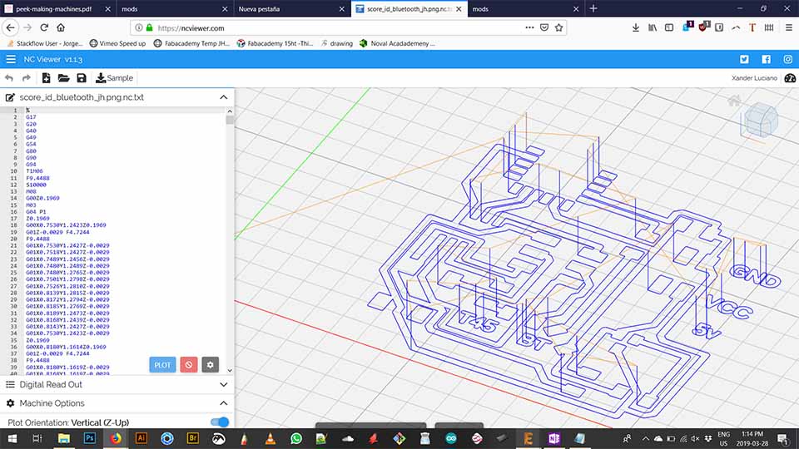Click the G-code line 'G04 P1'
The height and width of the screenshot is (449, 799).
click(x=36, y=212)
